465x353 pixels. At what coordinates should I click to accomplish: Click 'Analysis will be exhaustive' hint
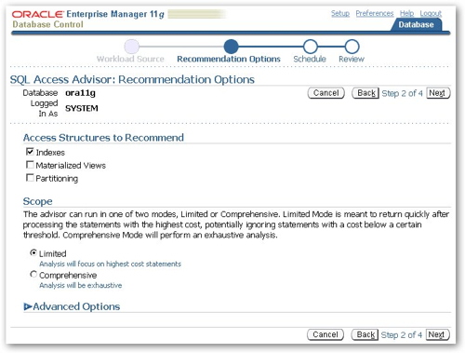point(81,285)
